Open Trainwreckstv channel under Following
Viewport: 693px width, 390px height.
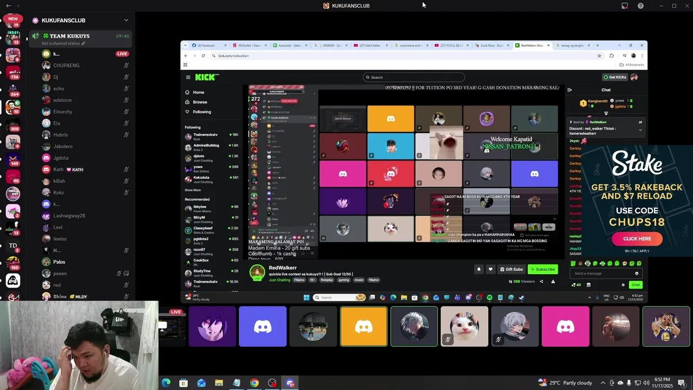tap(212, 135)
